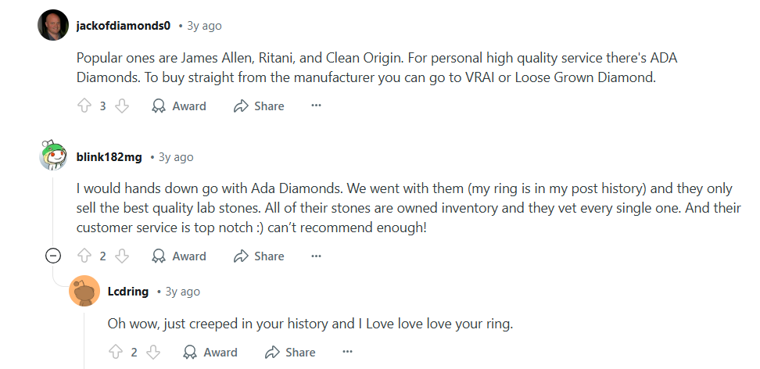Open more options on jackofdiamonds0's comment

point(316,106)
